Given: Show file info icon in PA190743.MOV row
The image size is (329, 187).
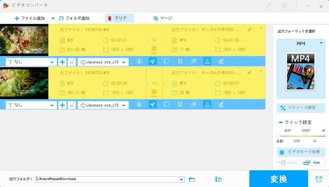Looking at the screenshot, I should click(x=139, y=61).
